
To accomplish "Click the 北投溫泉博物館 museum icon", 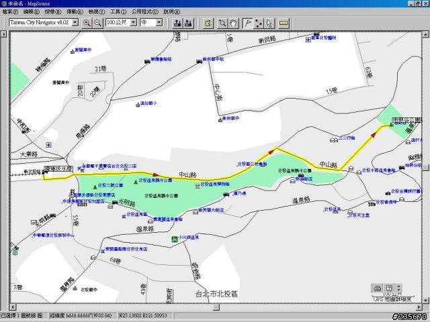I will (x=197, y=186).
